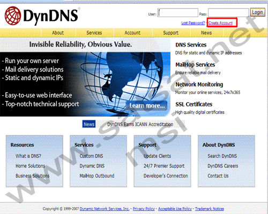Screen dimensions: 268x214
Task: Open Dynamic DNS link
Action: 92,166
